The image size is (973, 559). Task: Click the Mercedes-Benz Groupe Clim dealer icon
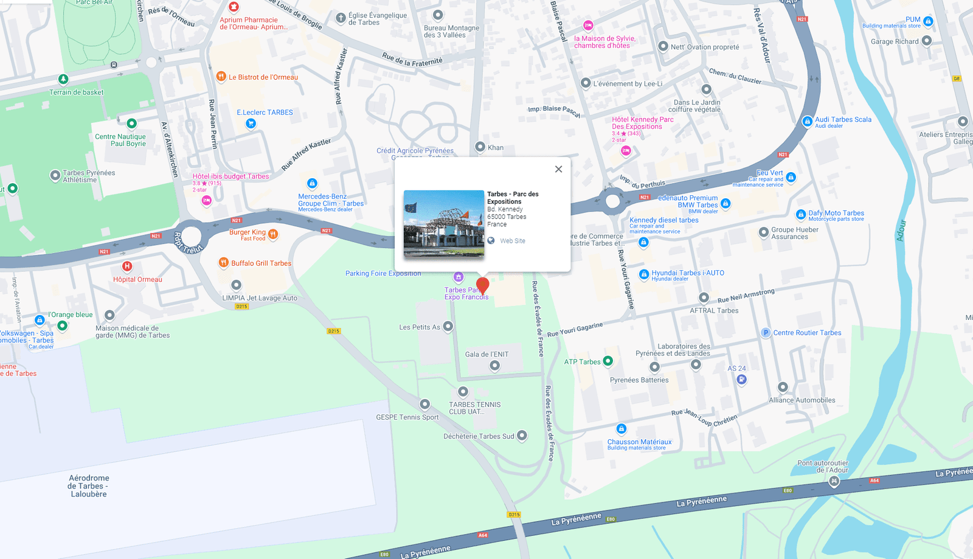[x=312, y=183]
